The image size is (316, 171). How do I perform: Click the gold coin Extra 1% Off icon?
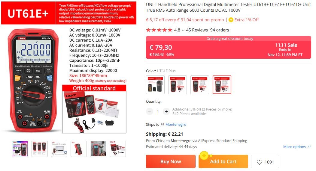pyautogui.click(x=231, y=20)
